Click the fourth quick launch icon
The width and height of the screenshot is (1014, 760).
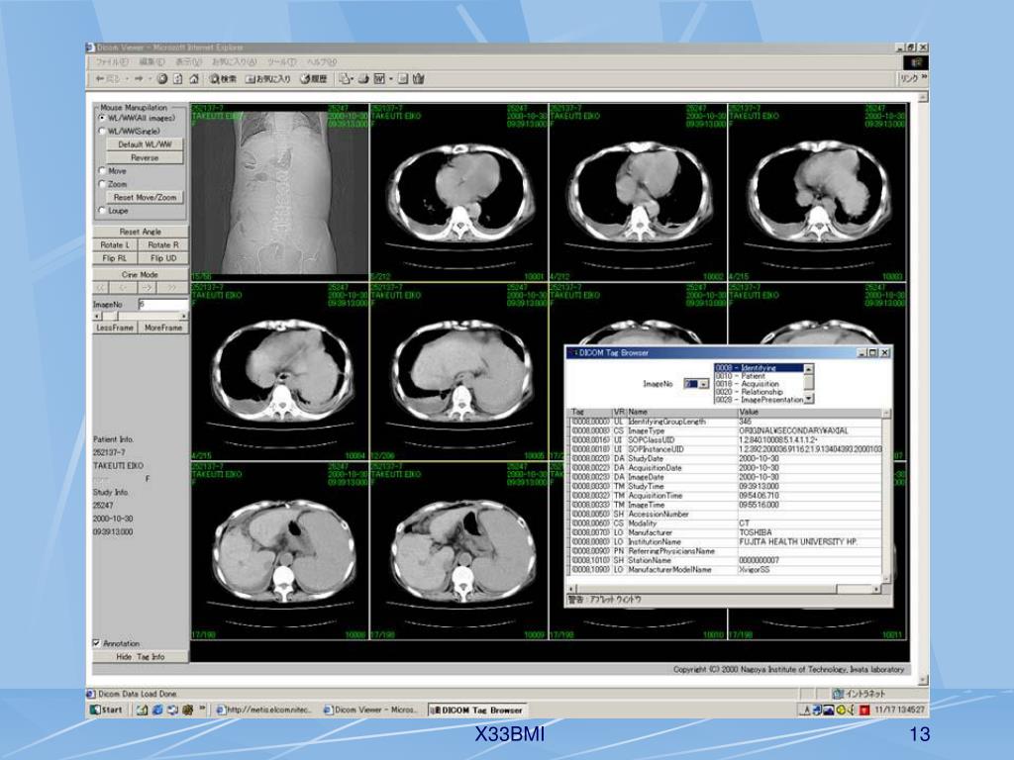coord(188,710)
